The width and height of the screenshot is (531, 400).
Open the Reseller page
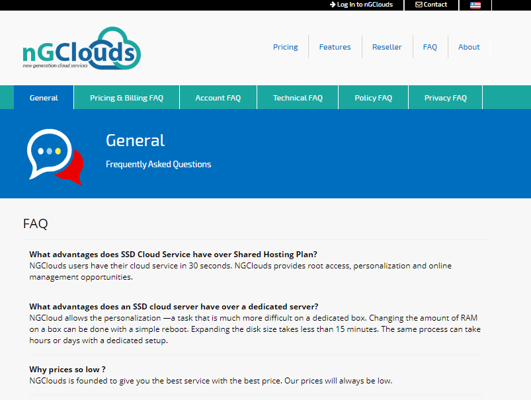(387, 47)
